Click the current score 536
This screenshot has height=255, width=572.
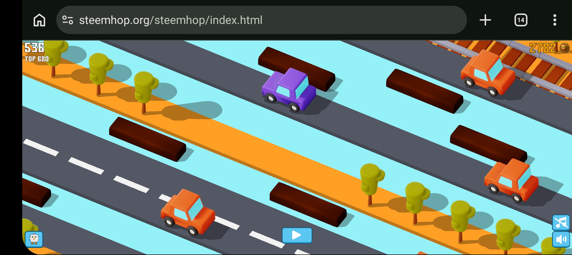34,47
